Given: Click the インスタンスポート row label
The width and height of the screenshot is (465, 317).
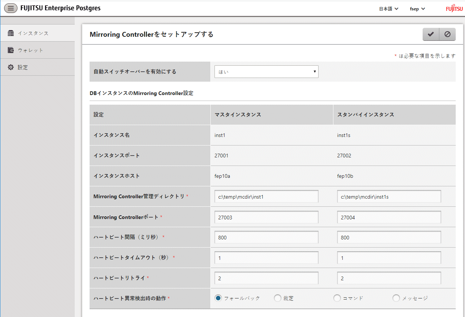Looking at the screenshot, I should click(x=117, y=156).
